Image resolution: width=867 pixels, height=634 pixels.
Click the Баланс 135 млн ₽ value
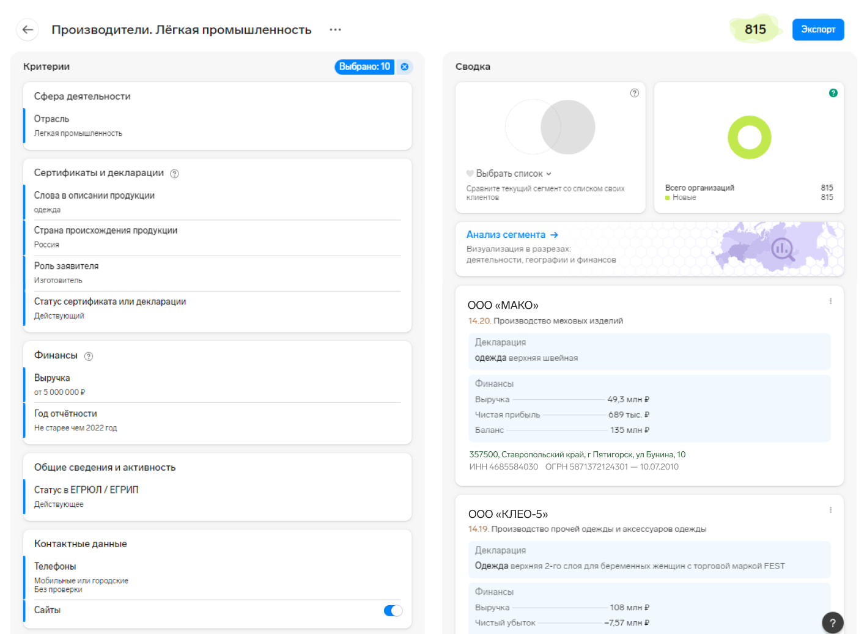point(630,430)
